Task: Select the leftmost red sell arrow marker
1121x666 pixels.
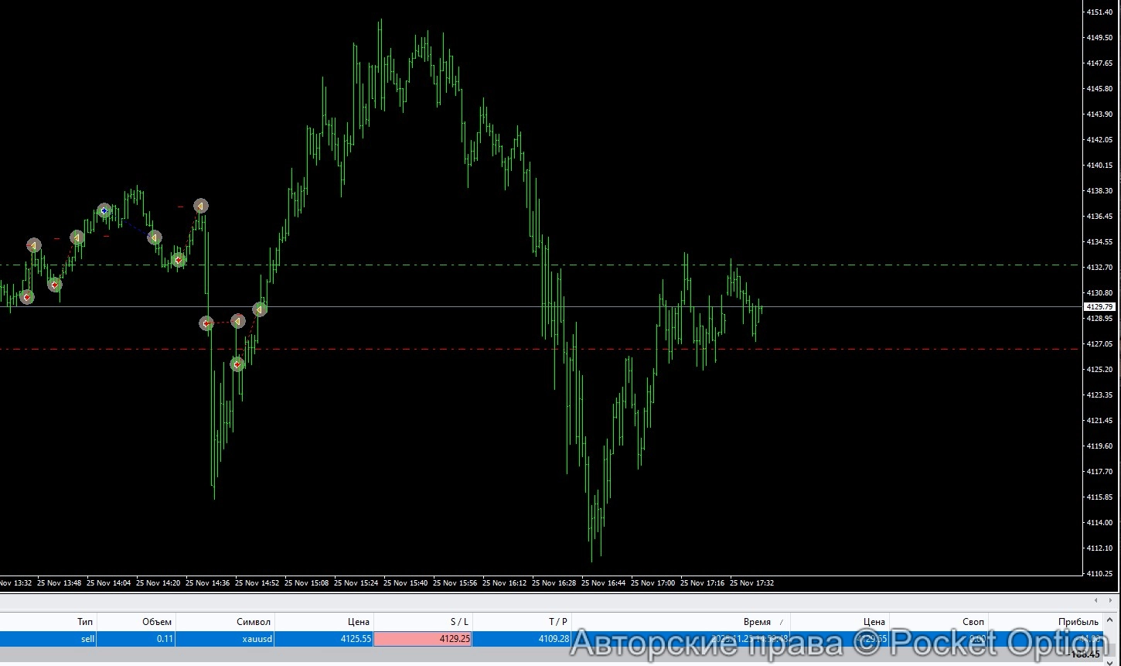Action: (26, 297)
